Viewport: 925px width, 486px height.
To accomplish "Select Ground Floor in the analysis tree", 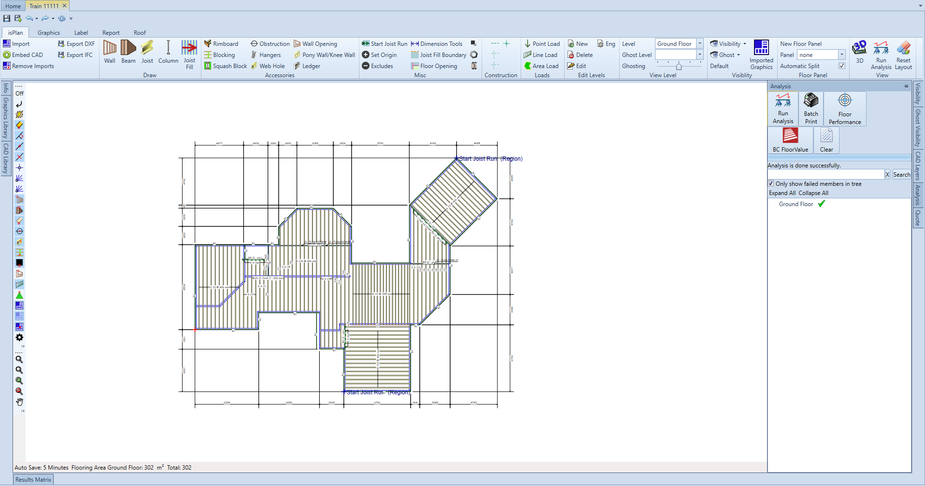I will click(x=796, y=204).
